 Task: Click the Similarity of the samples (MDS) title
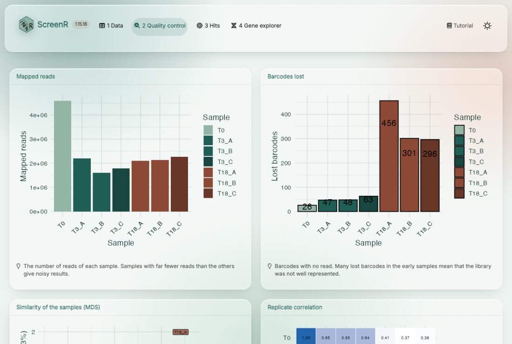58,307
